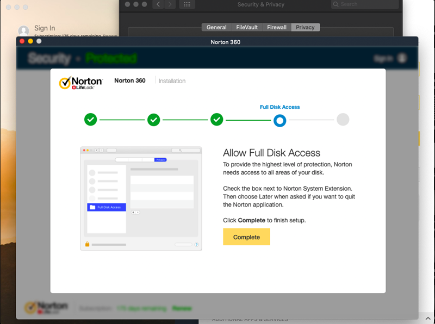Screen dimensions: 435x324
Task: Click the Norton LifeLock logo in the installer
Action: [80, 83]
